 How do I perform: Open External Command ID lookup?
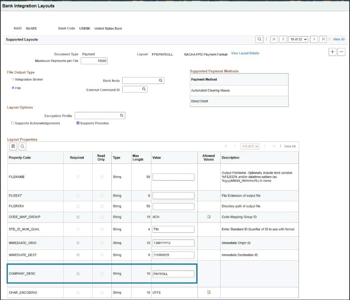(144, 90)
